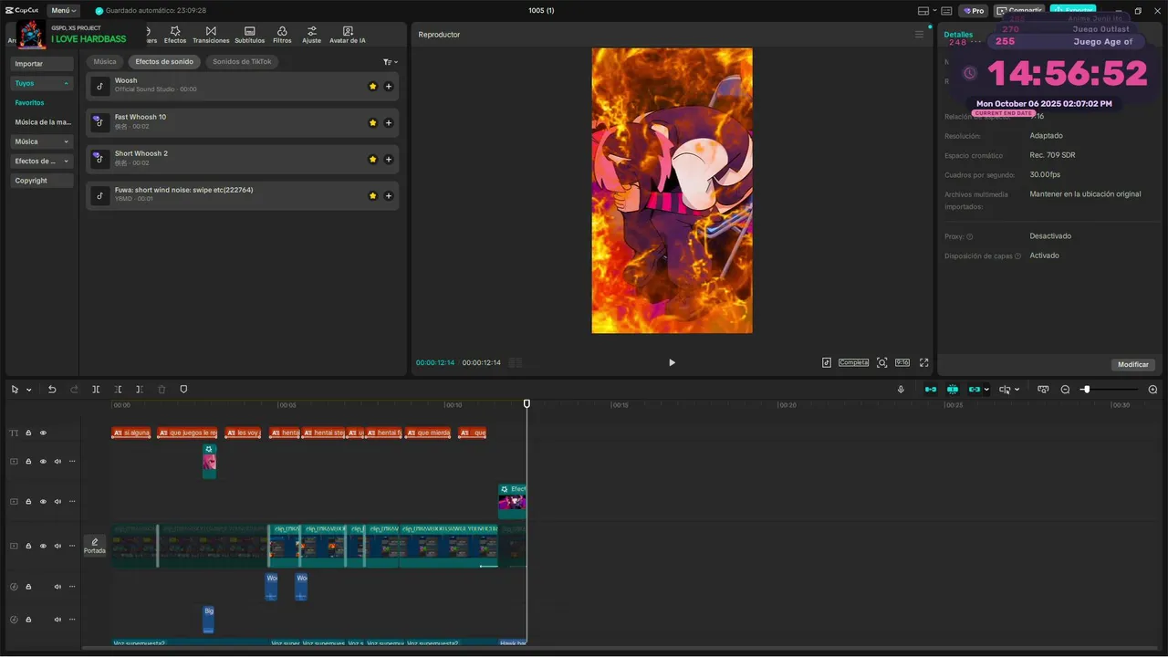Switch to Sonidos de TikTok tab
The height and width of the screenshot is (657, 1168).
(x=242, y=62)
